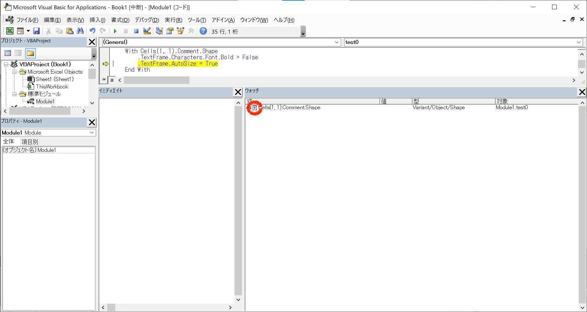Viewport: 587px width, 312px height.
Task: Open the ツール menu
Action: point(197,20)
